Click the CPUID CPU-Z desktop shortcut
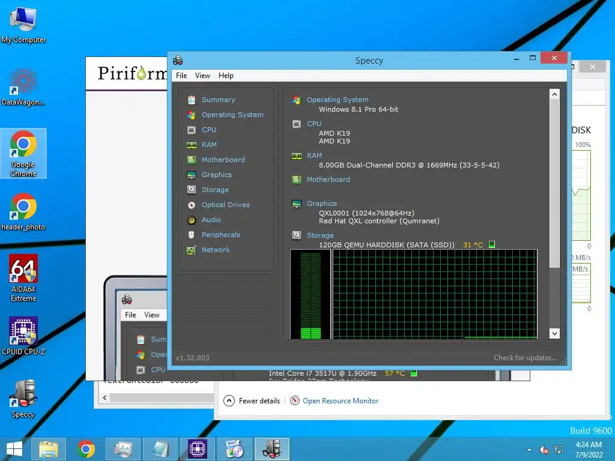Viewport: 615px width, 461px height. tap(23, 336)
